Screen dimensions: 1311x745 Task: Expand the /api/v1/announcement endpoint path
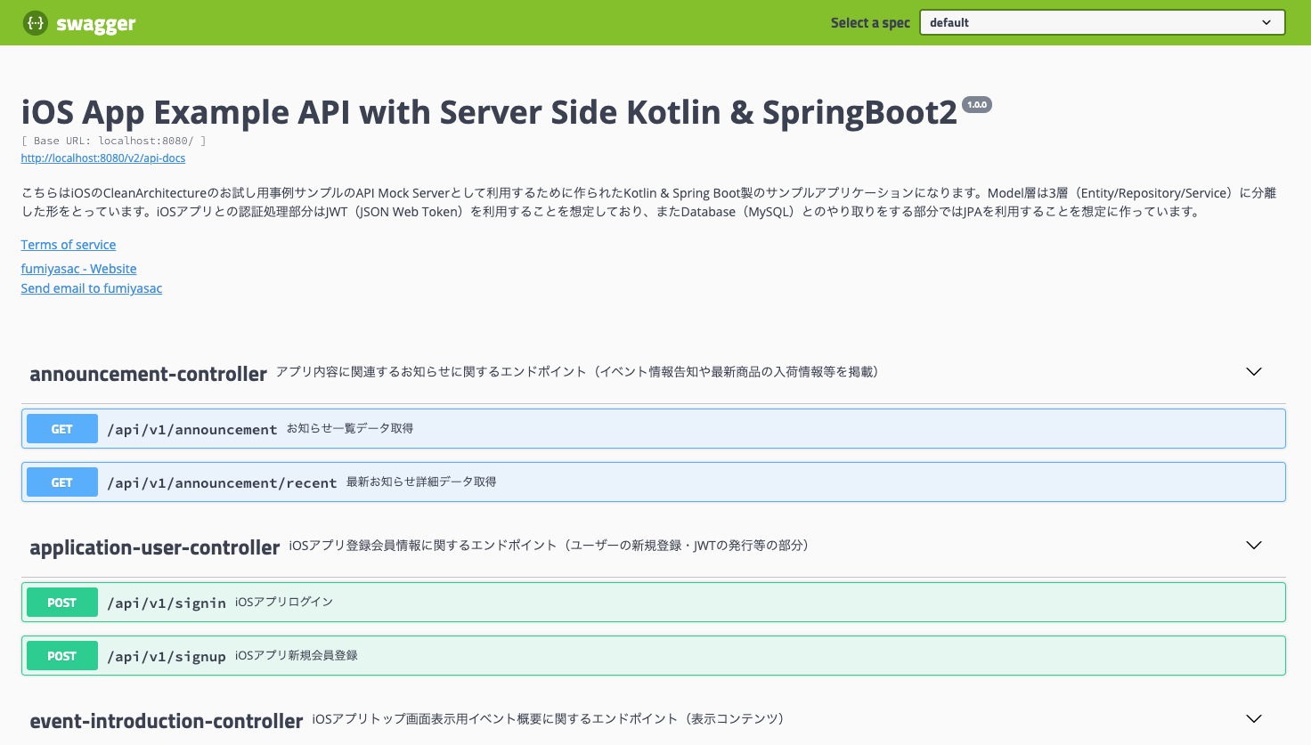(192, 429)
